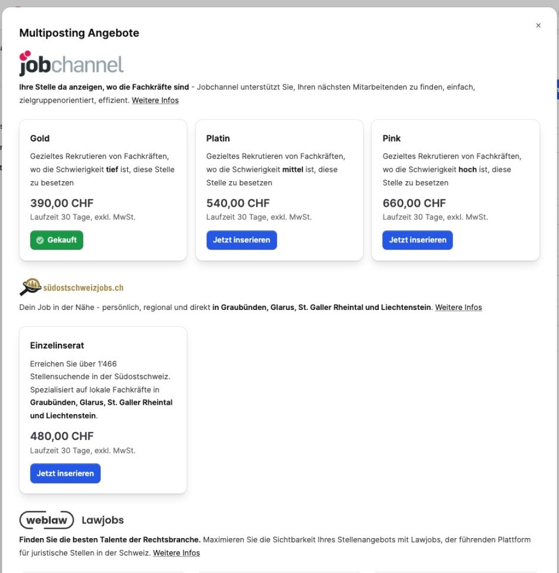Open Weitere Infos link for Jobchannel
559x573 pixels.
click(155, 100)
